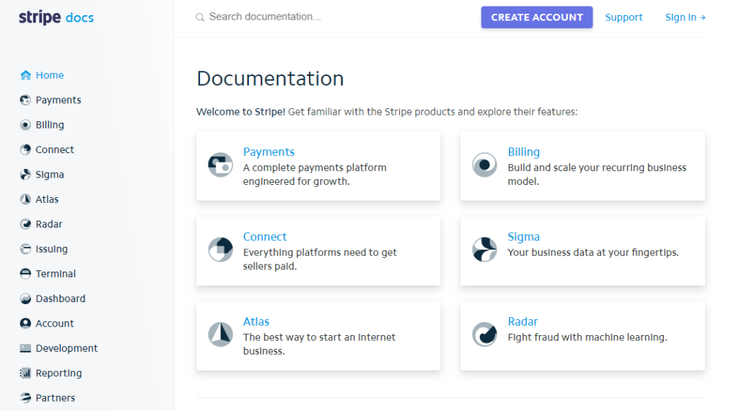Select Development in the sidebar
This screenshot has width=739, height=411.
(x=66, y=348)
